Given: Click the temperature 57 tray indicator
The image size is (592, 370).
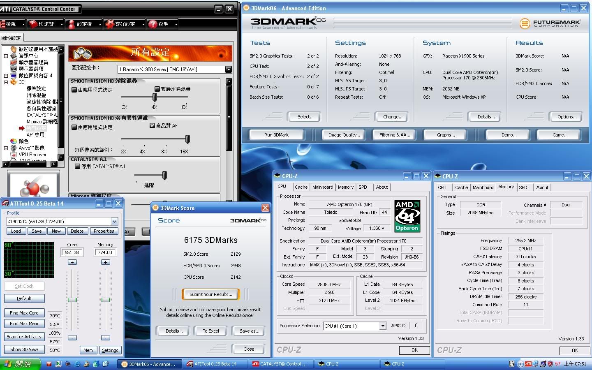Looking at the screenshot, I should [x=557, y=364].
